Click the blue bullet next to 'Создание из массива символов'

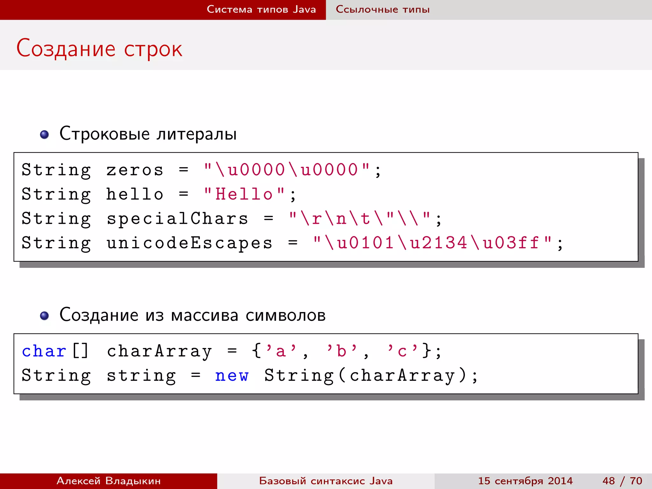[x=44, y=316]
